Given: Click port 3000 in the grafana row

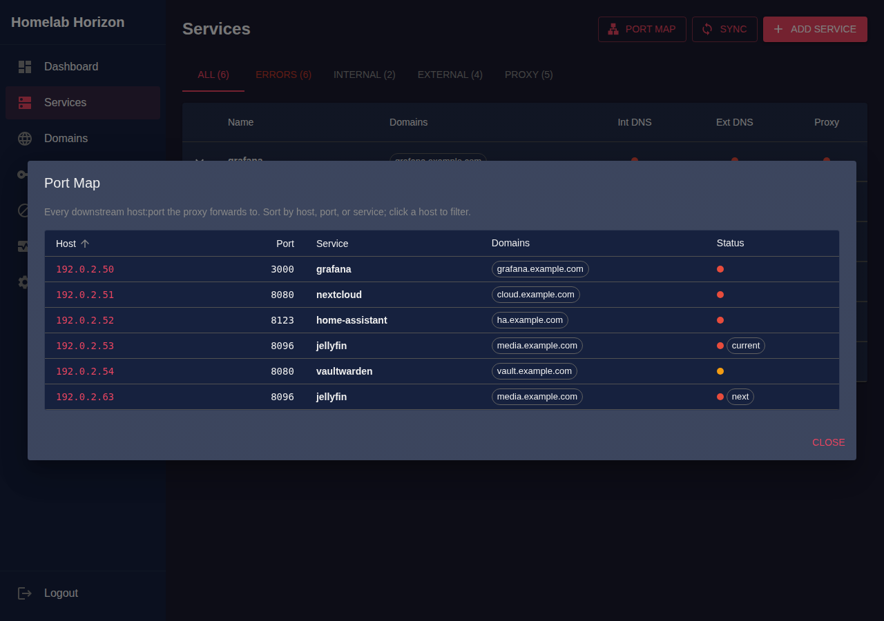Looking at the screenshot, I should click(282, 269).
